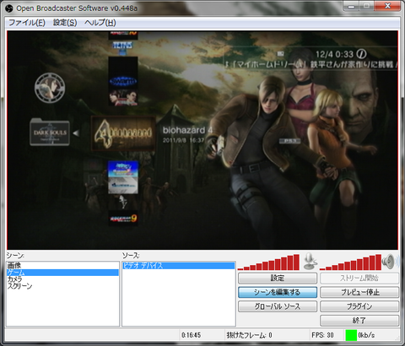
Task: Mute the desktop speaker icon
Action: pyautogui.click(x=390, y=262)
